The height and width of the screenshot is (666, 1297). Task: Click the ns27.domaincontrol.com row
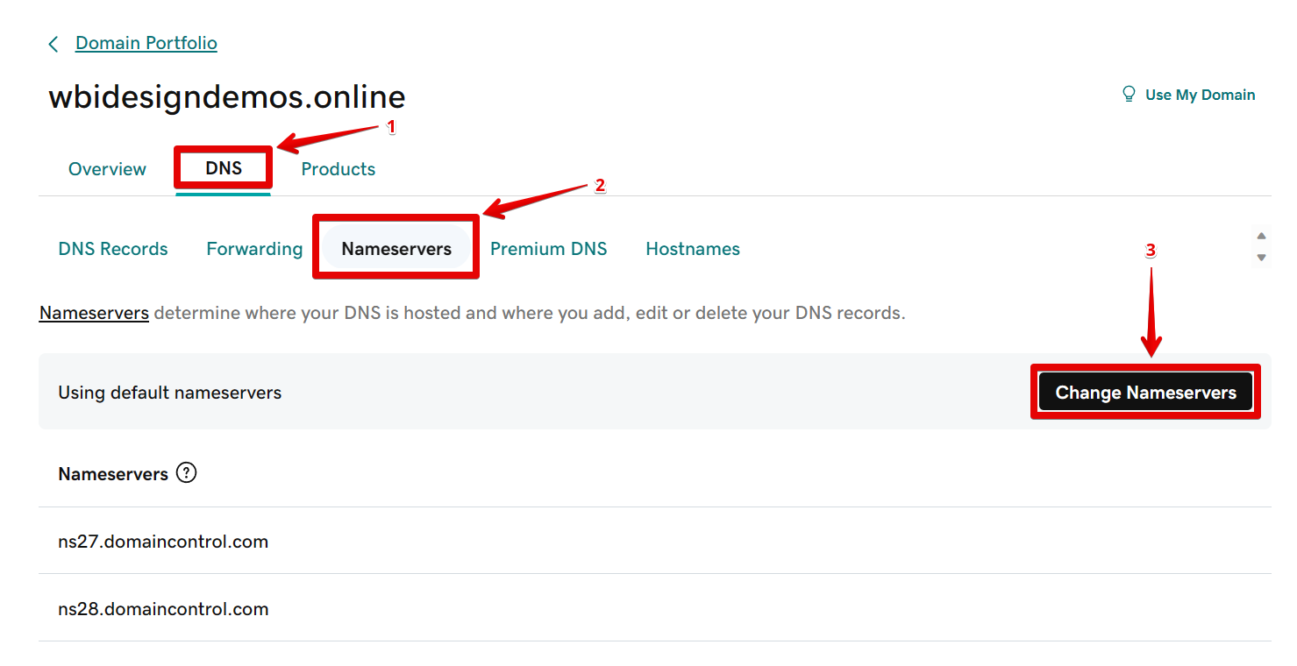[x=163, y=542]
